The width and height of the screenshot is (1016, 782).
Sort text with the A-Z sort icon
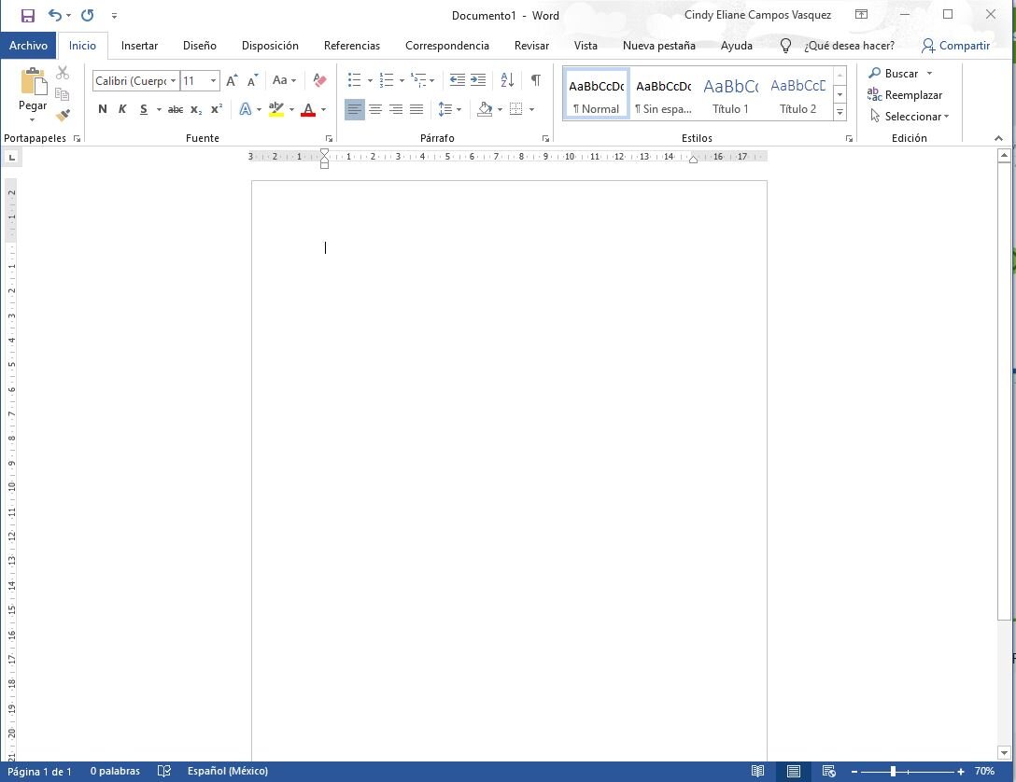pyautogui.click(x=507, y=80)
